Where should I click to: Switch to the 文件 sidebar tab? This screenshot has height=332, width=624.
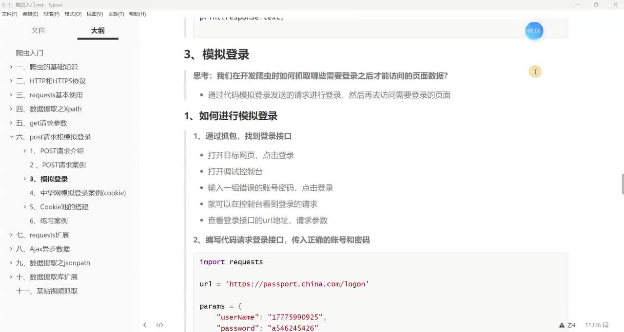point(39,30)
